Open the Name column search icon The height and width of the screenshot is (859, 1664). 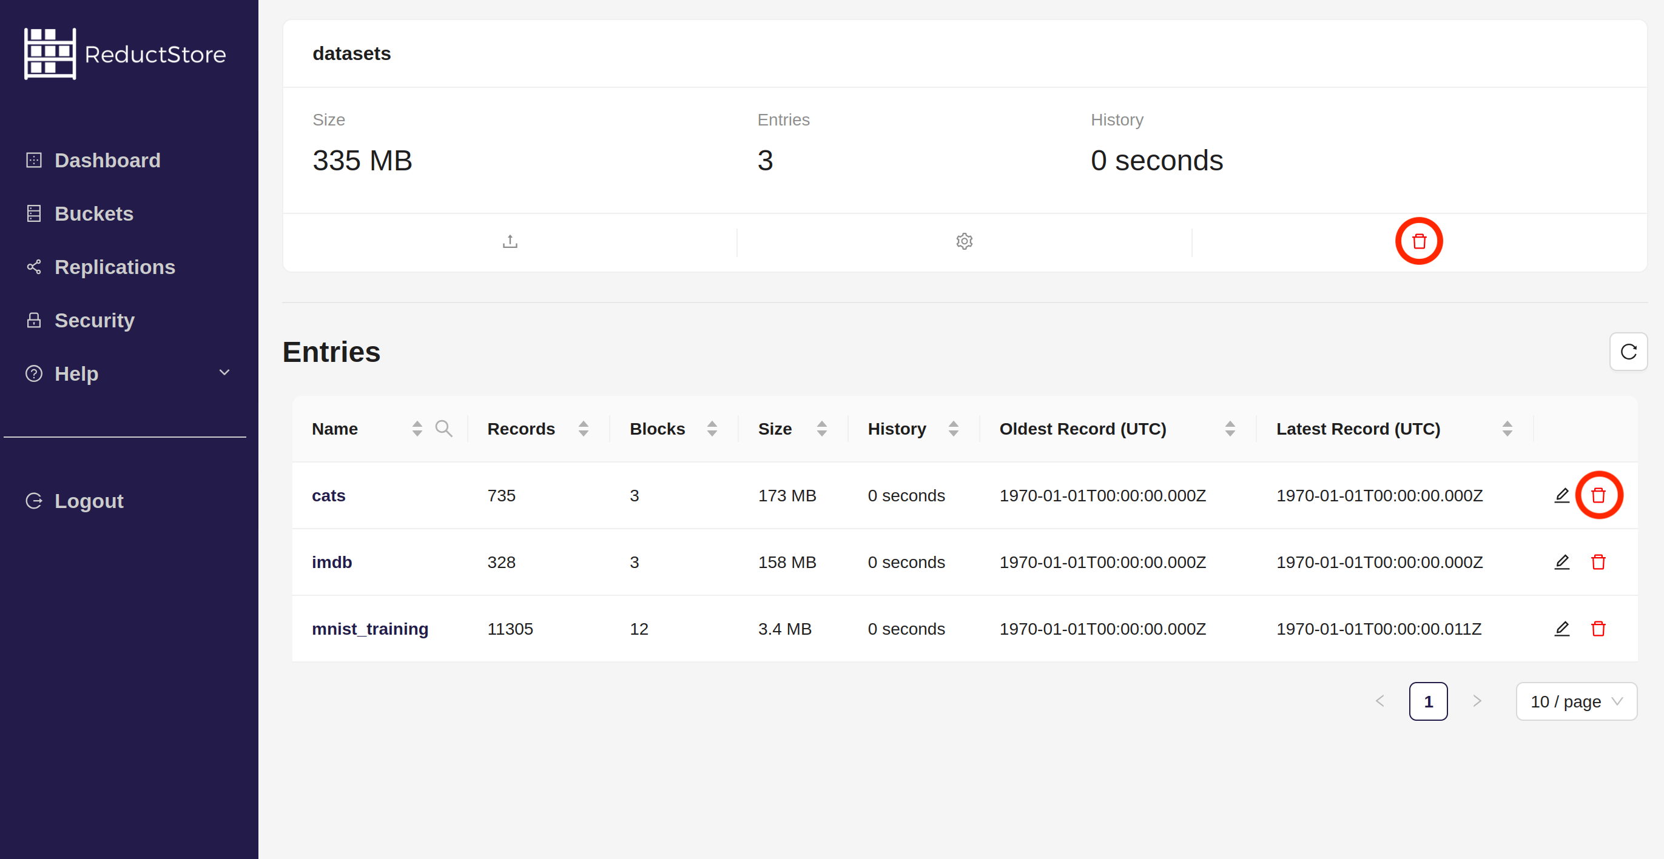(443, 429)
